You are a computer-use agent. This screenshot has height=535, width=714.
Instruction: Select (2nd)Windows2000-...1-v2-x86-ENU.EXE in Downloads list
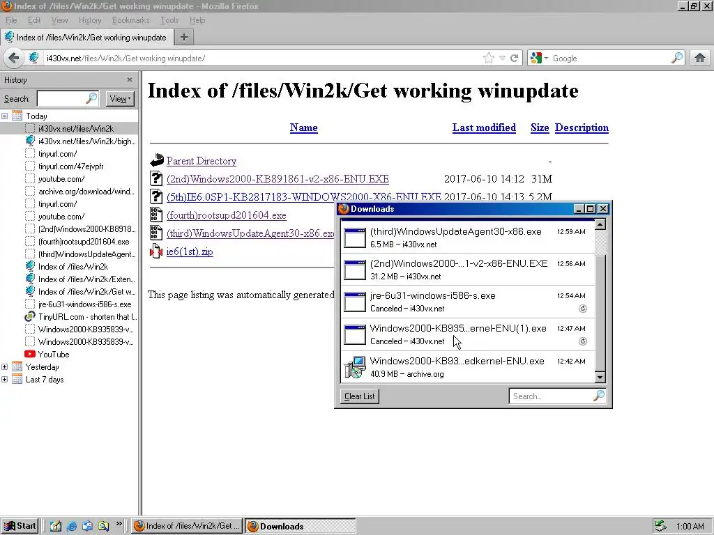[468, 270]
